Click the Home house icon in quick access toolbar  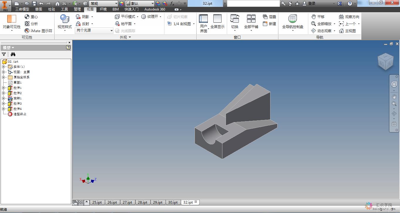[x=57, y=4]
